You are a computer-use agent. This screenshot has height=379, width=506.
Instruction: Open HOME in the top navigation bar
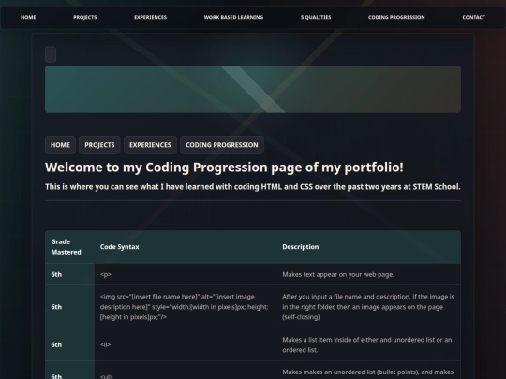(28, 17)
